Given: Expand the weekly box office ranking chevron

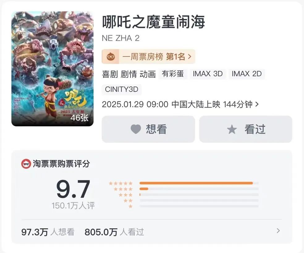Looking at the screenshot, I should pos(190,57).
